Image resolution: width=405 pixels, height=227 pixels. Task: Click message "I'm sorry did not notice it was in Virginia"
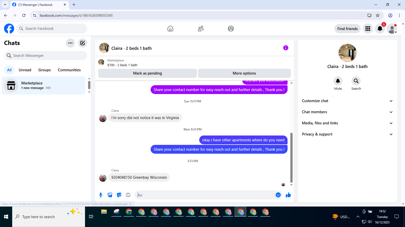pos(145,118)
